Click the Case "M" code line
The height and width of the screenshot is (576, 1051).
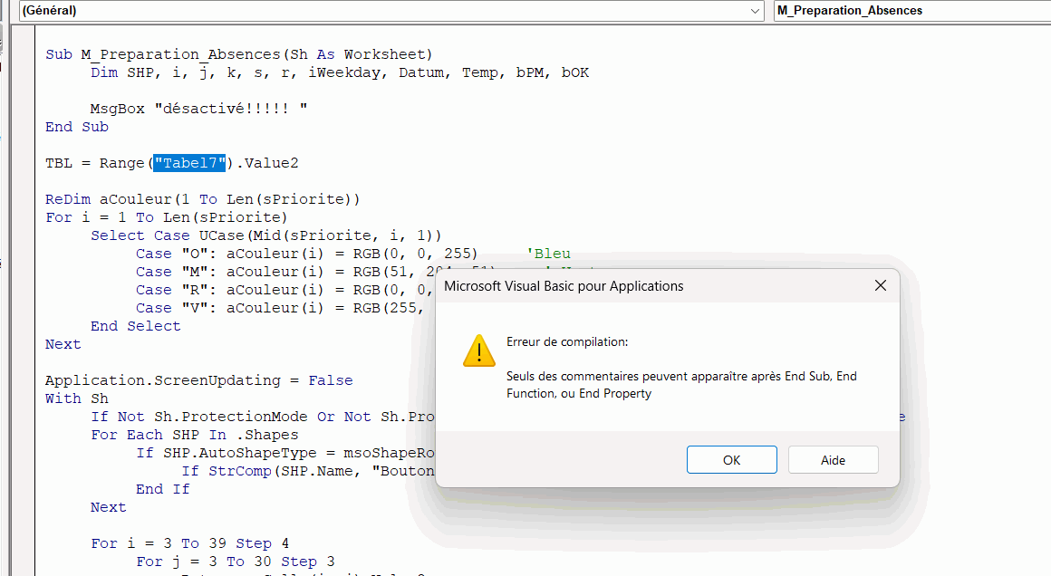(285, 272)
